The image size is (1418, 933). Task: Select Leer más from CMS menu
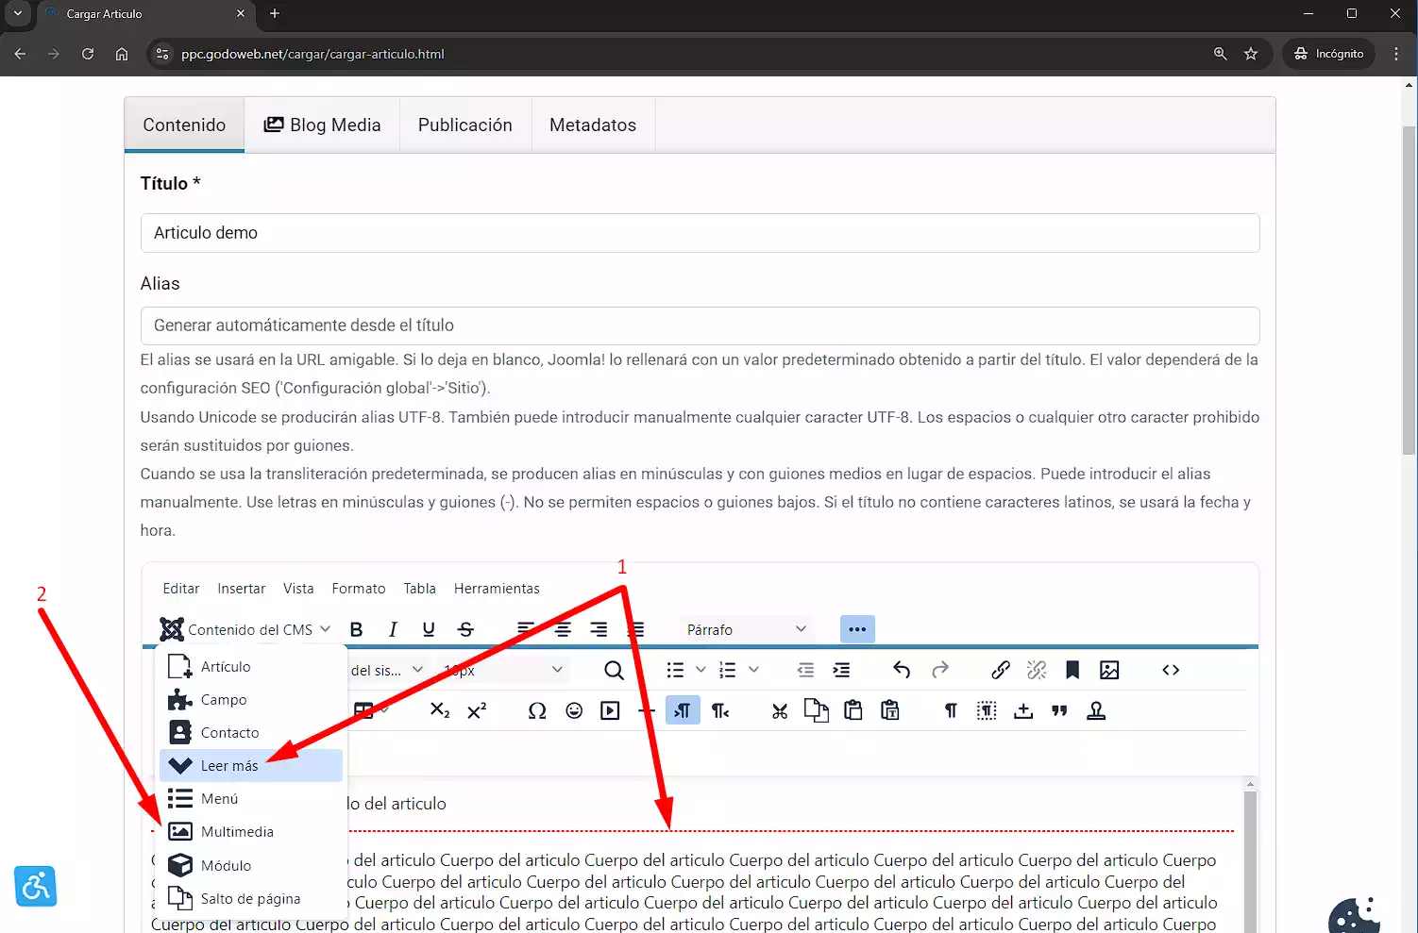click(x=229, y=766)
